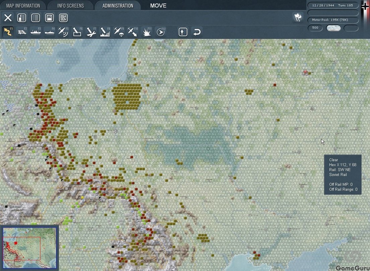Open the preferences icon with portrait and list
Viewport: 370px width, 271px height.
[22, 18]
